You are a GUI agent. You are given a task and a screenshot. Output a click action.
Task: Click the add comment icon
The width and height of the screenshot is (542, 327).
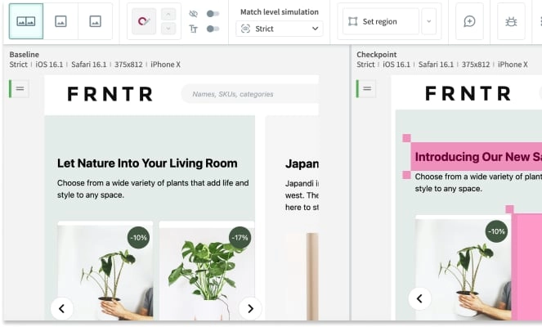(469, 21)
